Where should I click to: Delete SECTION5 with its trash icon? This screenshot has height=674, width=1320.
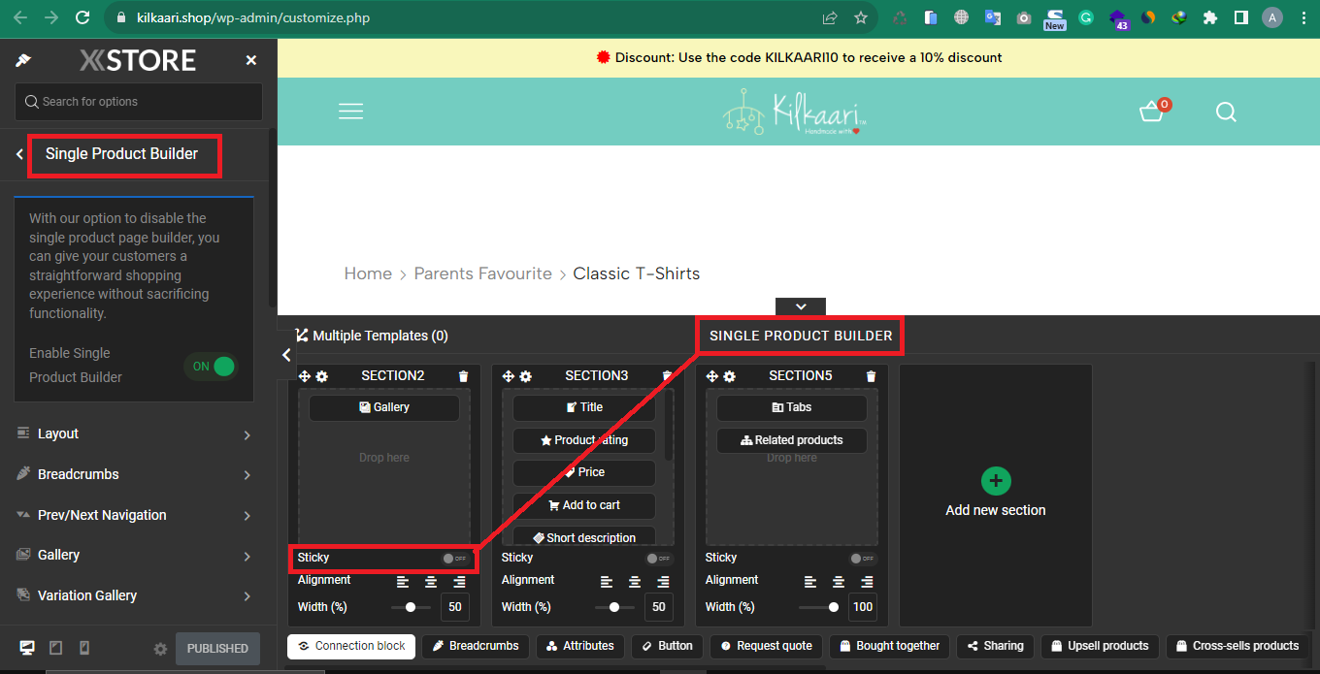point(871,376)
